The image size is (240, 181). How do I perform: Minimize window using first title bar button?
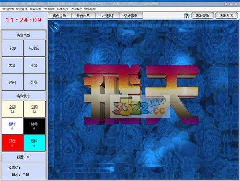click(226, 4)
